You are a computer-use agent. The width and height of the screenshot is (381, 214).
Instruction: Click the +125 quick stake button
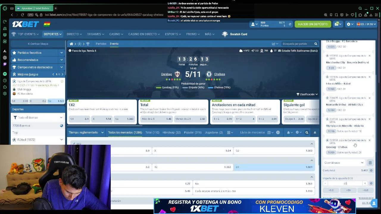[x=366, y=190]
